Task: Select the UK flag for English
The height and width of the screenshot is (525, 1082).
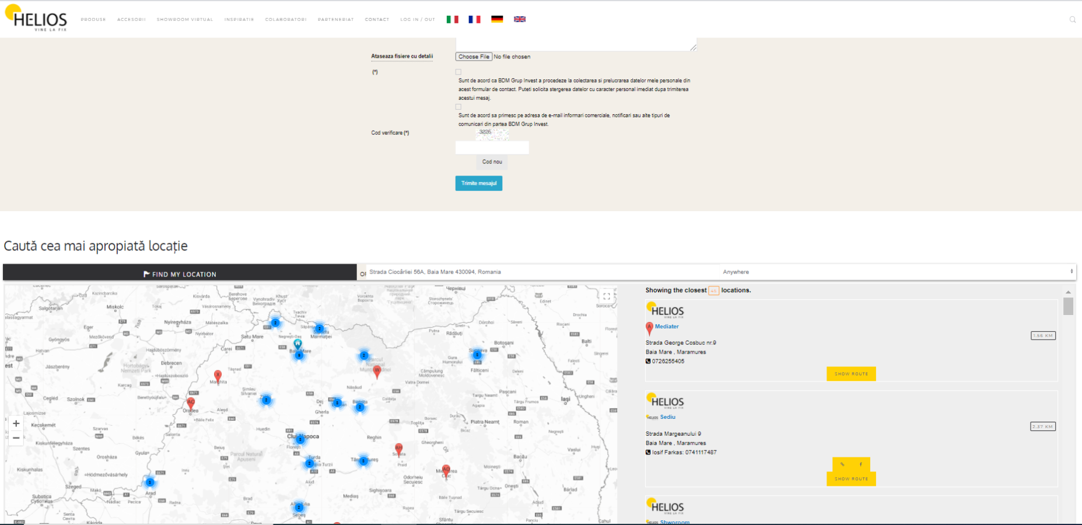Action: 519,19
